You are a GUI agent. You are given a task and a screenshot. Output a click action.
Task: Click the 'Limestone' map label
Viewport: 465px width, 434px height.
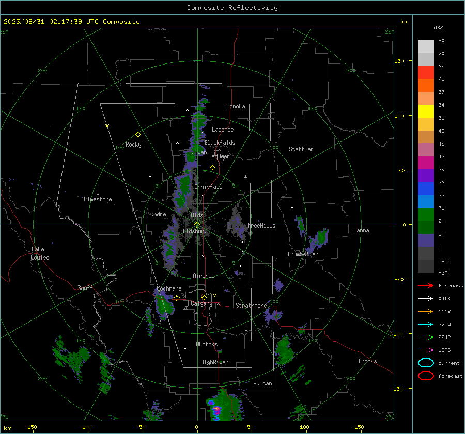point(98,199)
